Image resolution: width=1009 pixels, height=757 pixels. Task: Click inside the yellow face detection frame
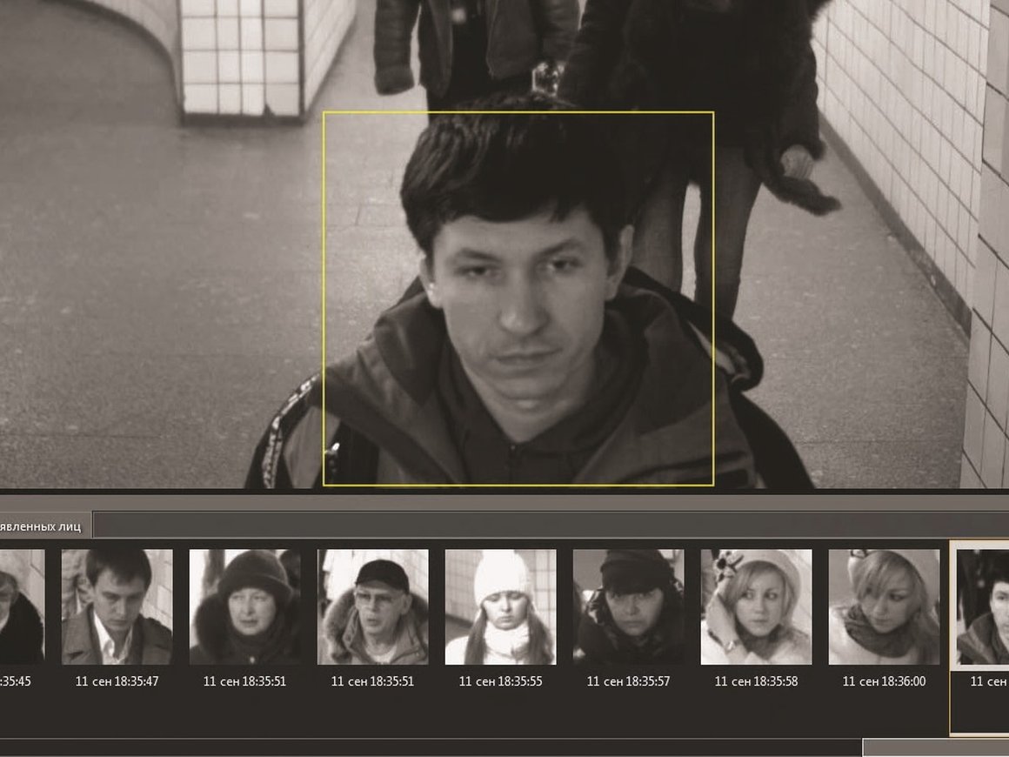pos(518,296)
